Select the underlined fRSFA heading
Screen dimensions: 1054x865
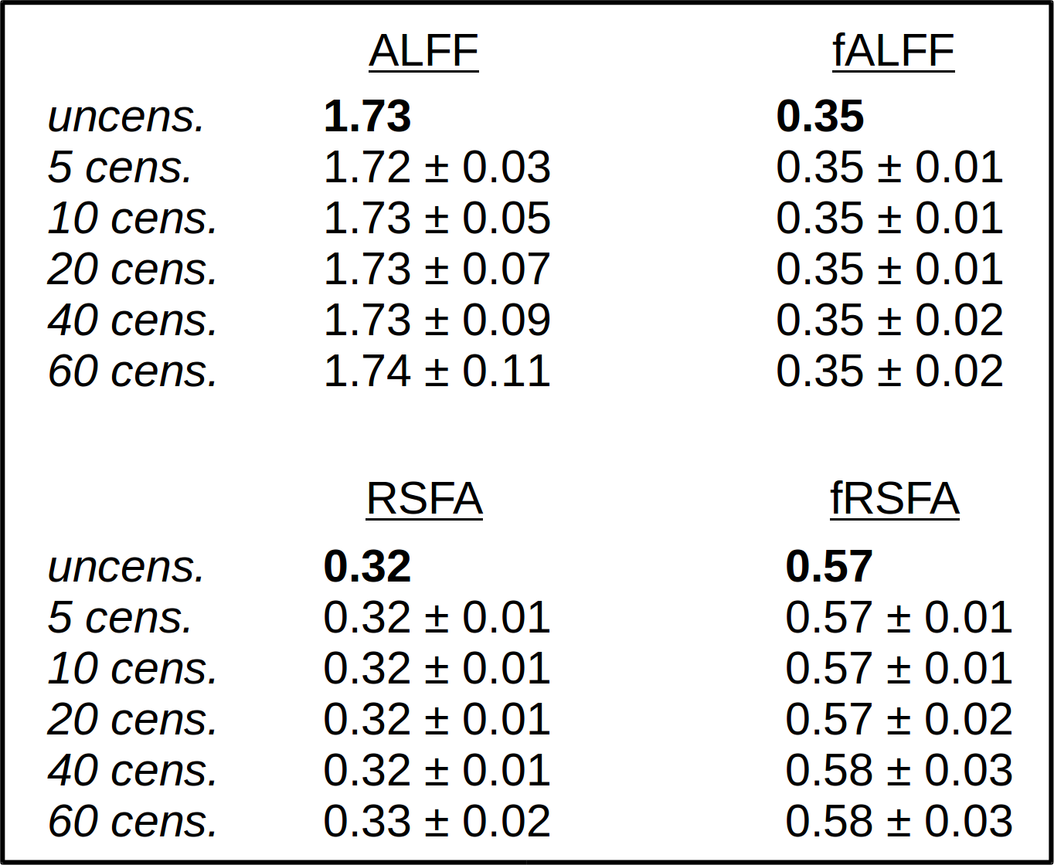895,499
